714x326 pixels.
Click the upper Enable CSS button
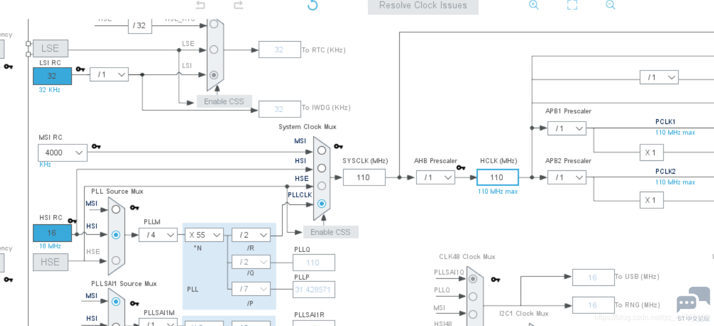(224, 101)
